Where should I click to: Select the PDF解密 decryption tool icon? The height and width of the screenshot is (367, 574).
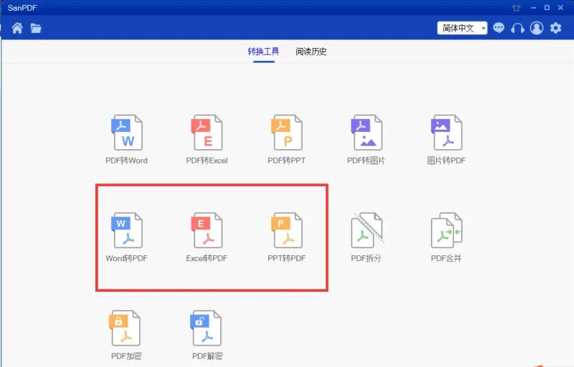pyautogui.click(x=206, y=328)
